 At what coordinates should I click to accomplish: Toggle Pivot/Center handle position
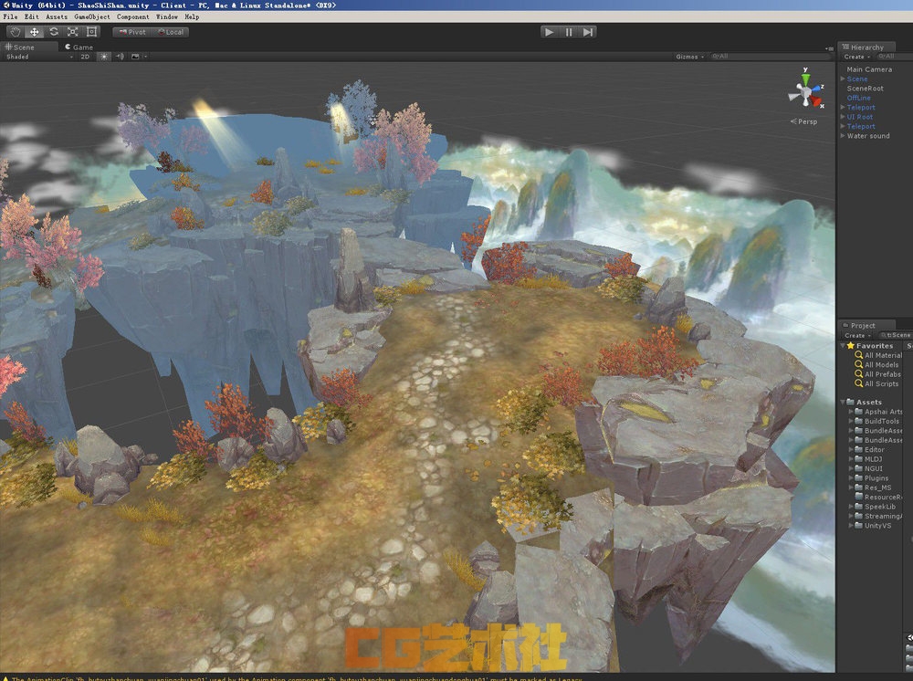click(132, 32)
